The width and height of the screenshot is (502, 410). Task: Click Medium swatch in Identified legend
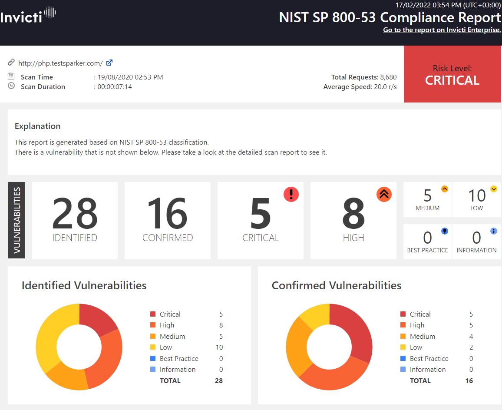(153, 336)
